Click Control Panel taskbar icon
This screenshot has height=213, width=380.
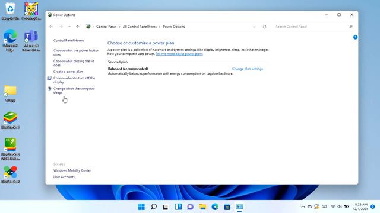(240, 206)
